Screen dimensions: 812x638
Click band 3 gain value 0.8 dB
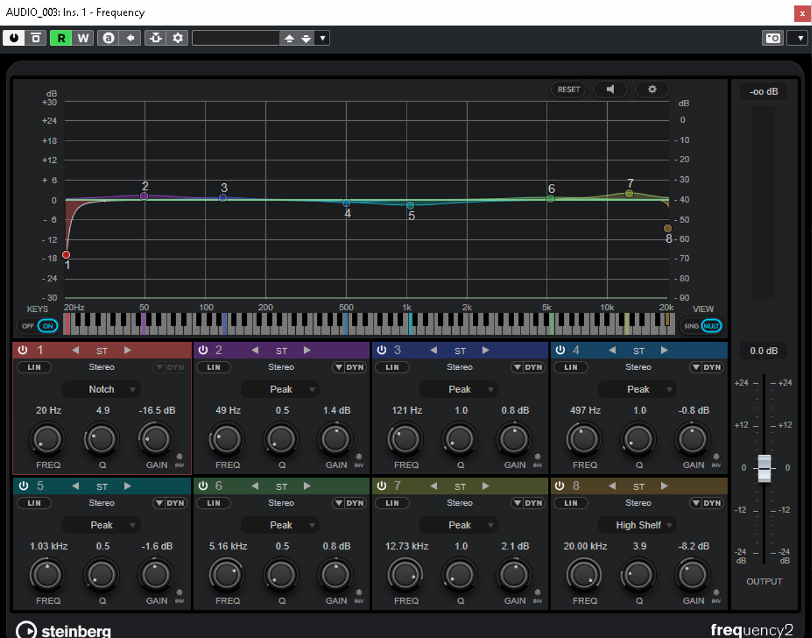(515, 411)
